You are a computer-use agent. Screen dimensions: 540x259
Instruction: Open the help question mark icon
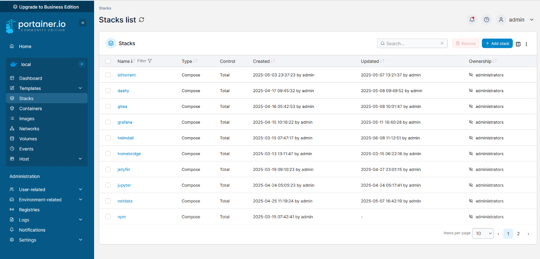click(x=486, y=20)
